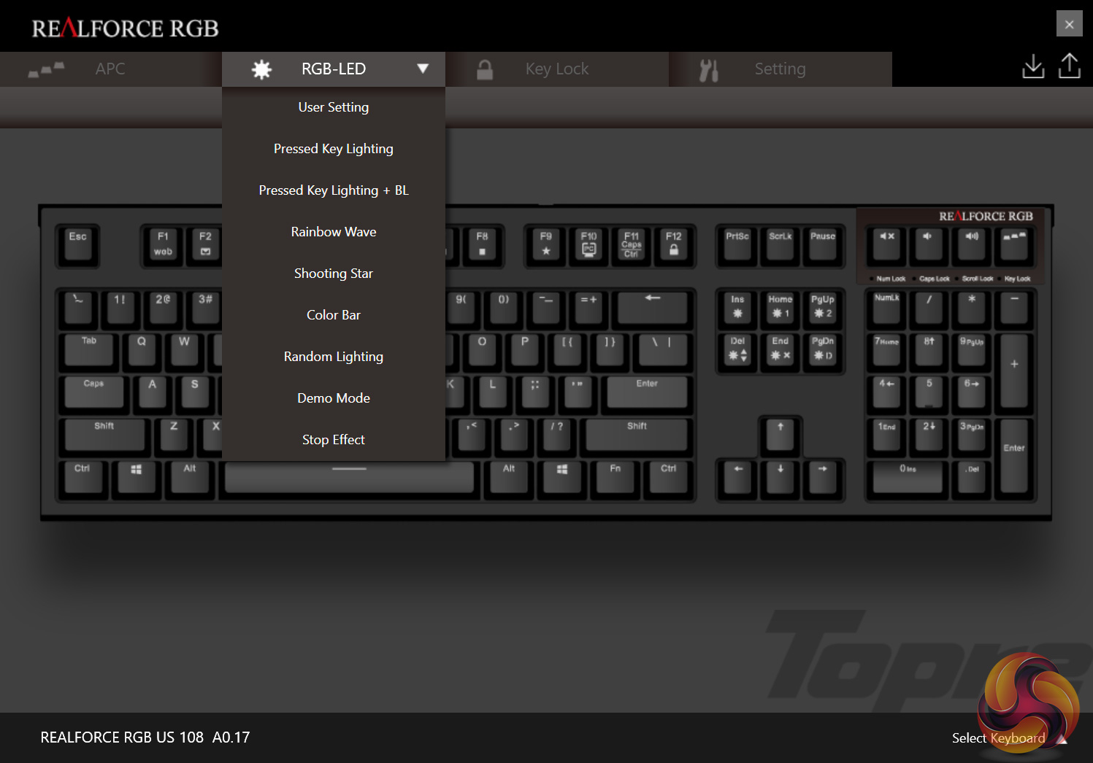Click the download/import arrow icon
The height and width of the screenshot is (763, 1093).
(1033, 66)
